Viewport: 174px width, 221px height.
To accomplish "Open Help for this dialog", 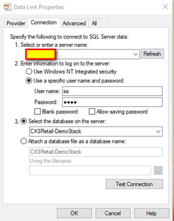I will 152,213.
